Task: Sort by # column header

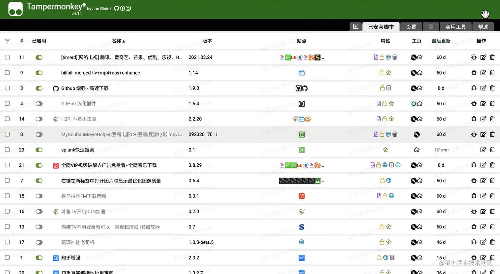Action: (21, 41)
